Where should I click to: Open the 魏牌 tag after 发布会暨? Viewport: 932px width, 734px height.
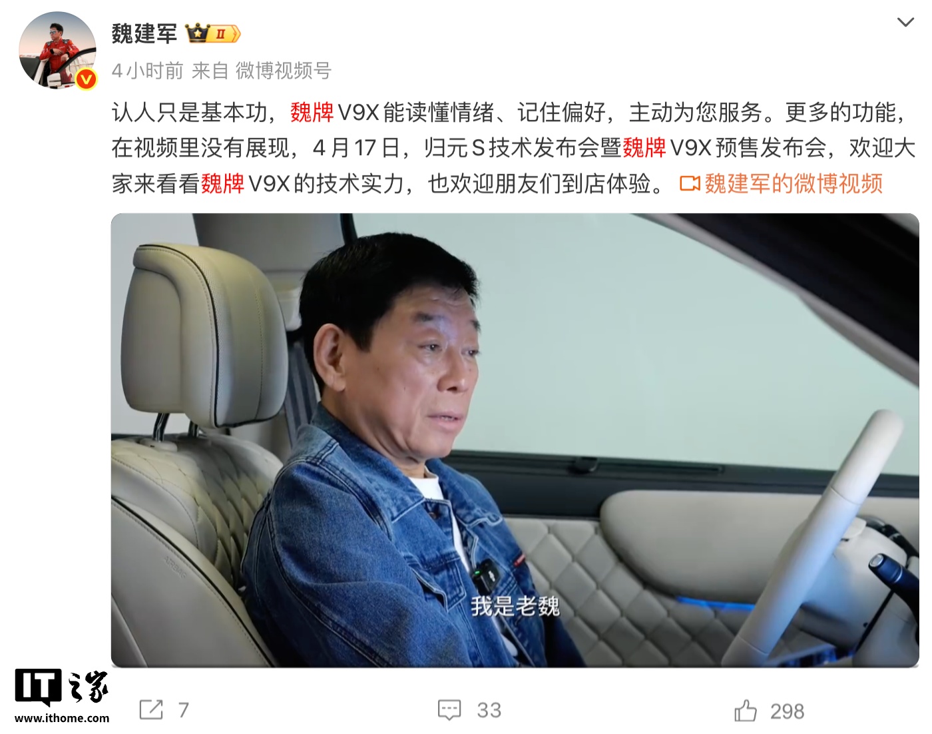pos(644,148)
